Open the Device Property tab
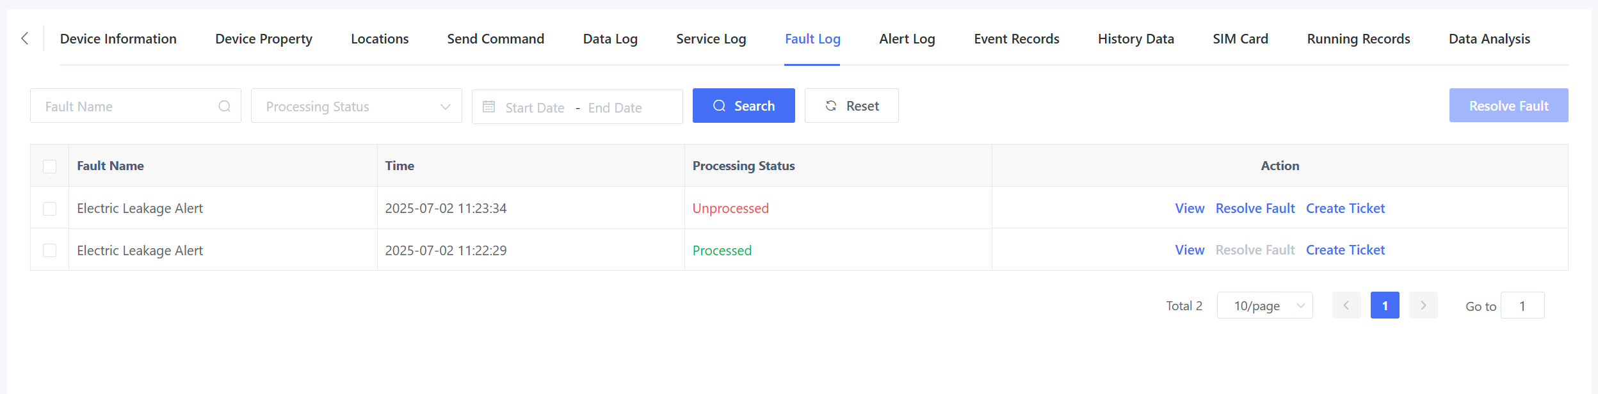This screenshot has height=394, width=1598. tap(263, 39)
